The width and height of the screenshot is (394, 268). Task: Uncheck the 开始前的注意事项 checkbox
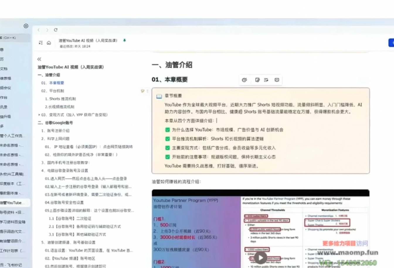tap(167, 157)
